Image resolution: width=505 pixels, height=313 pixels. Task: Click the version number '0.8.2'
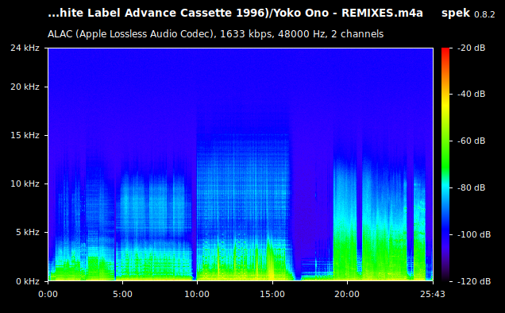484,15
